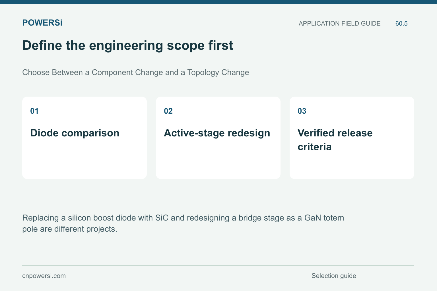Select the paragraph about replacing a silicon boost diode
This screenshot has height=291, width=437.
[x=183, y=223]
